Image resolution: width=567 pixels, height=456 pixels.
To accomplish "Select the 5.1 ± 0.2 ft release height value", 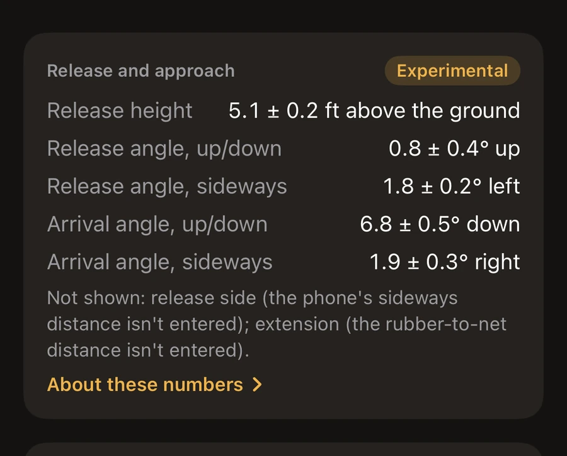I will tap(374, 110).
